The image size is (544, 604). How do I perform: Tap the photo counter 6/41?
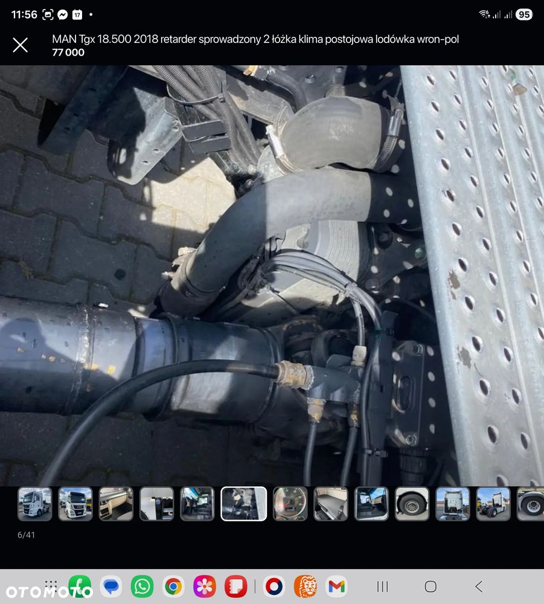(26, 535)
